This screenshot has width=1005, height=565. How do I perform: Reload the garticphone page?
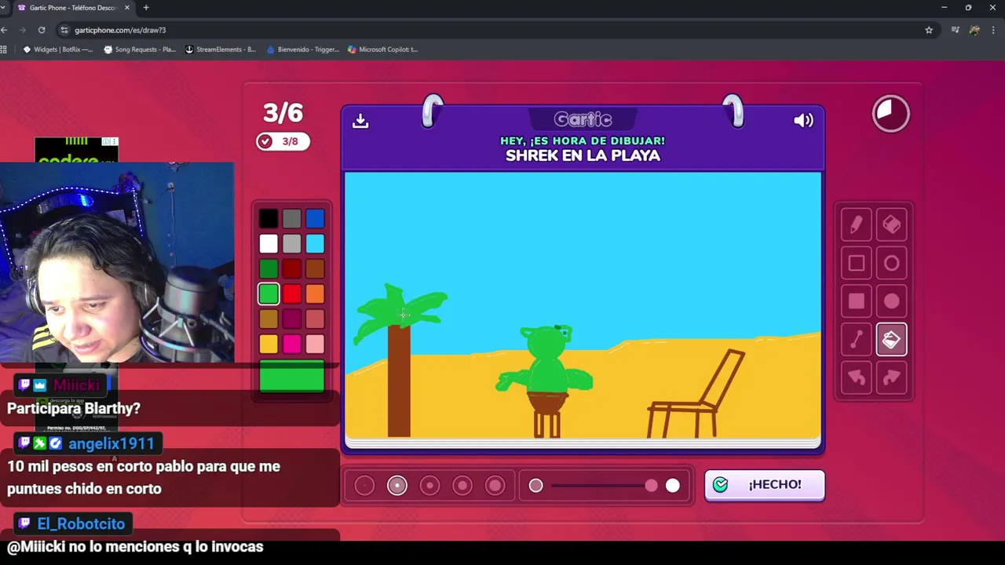pos(42,30)
